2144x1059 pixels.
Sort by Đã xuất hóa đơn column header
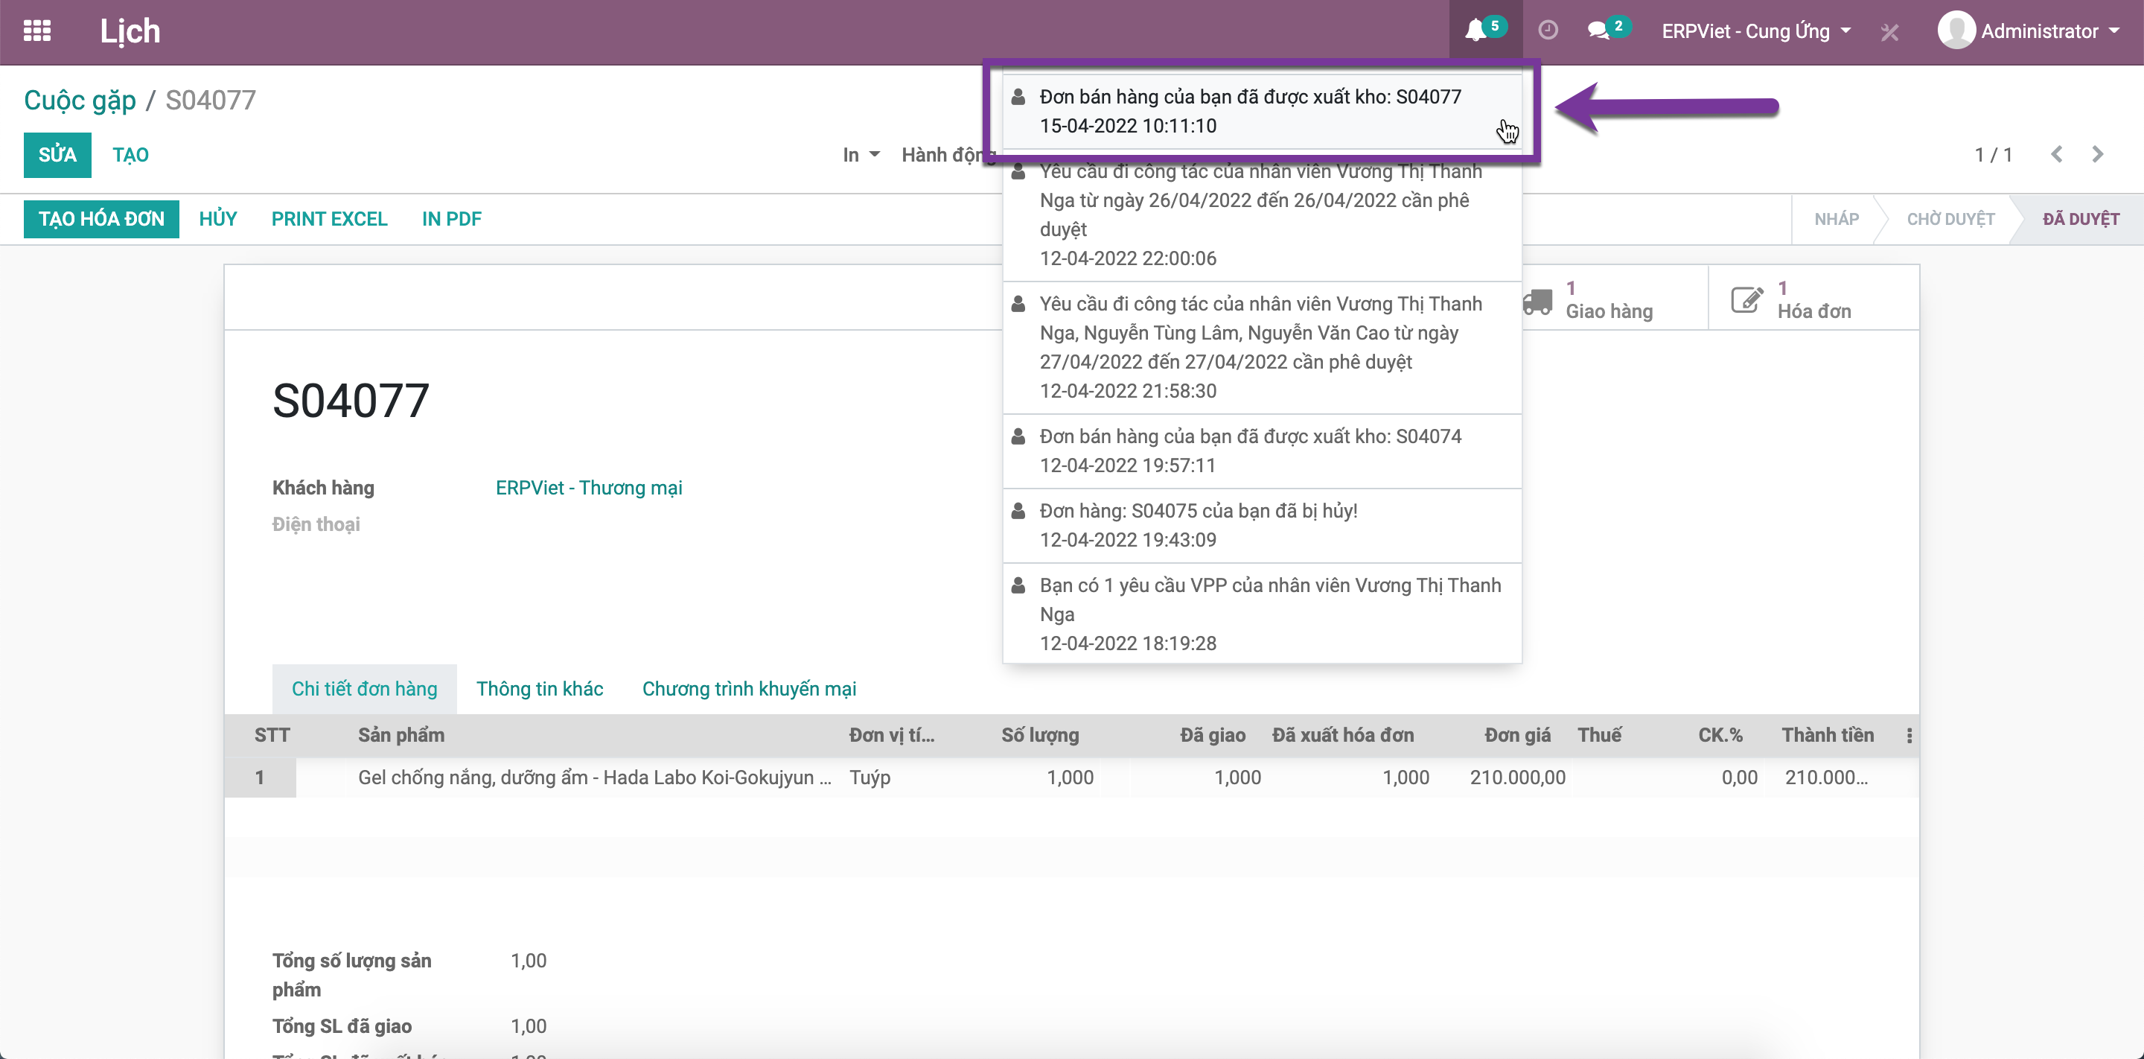coord(1342,735)
